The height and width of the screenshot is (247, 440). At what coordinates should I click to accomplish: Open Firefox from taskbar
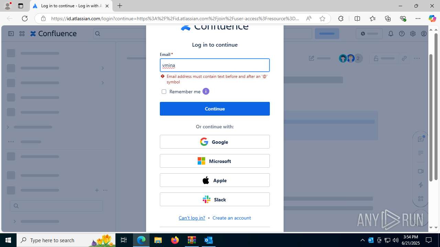175,240
